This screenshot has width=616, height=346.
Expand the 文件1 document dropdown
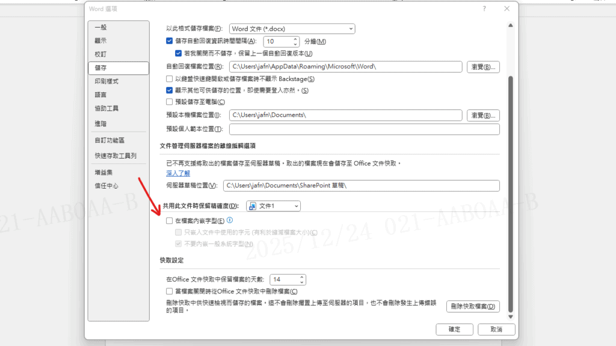[274, 206]
